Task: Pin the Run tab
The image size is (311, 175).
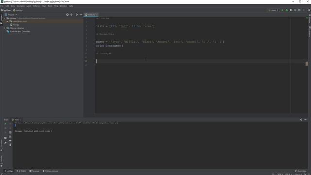Action: [5, 143]
